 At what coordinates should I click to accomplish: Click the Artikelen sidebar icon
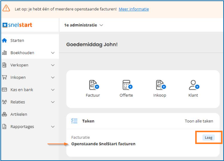5,114
